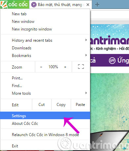The width and height of the screenshot is (129, 151).
Task: Click the Paste button
Action: pos(80,105)
